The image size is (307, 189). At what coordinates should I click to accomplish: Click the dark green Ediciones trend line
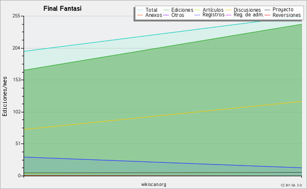163,47
